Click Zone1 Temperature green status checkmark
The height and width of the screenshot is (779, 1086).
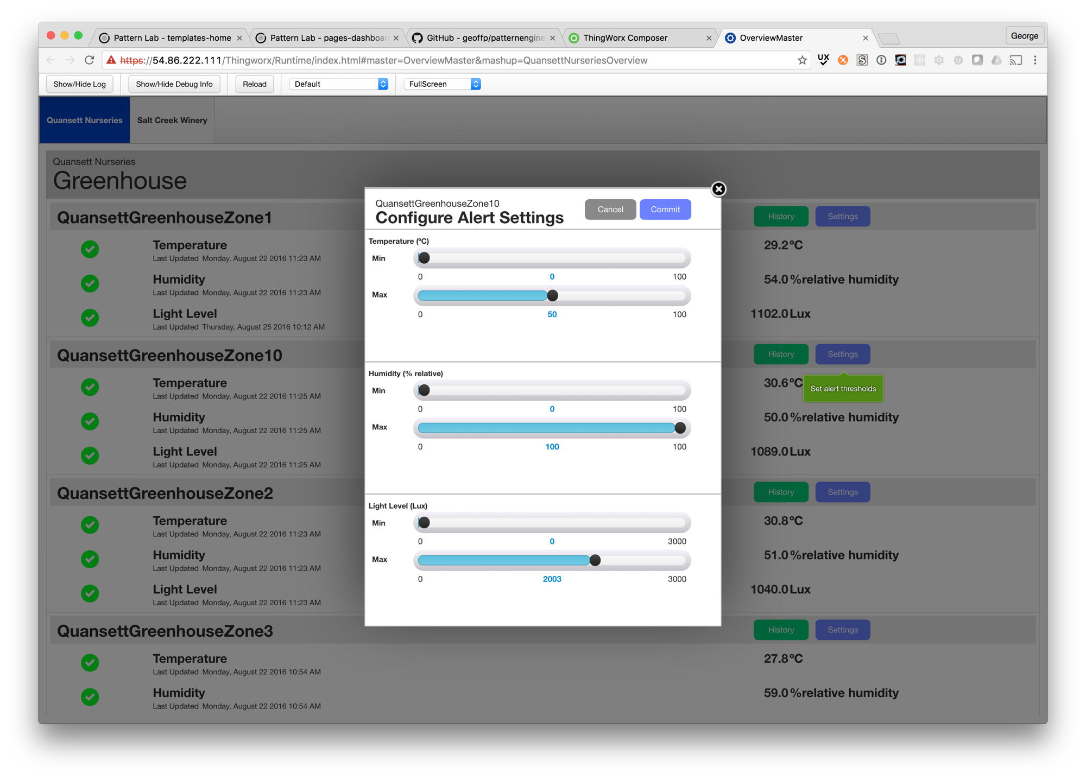tap(90, 249)
